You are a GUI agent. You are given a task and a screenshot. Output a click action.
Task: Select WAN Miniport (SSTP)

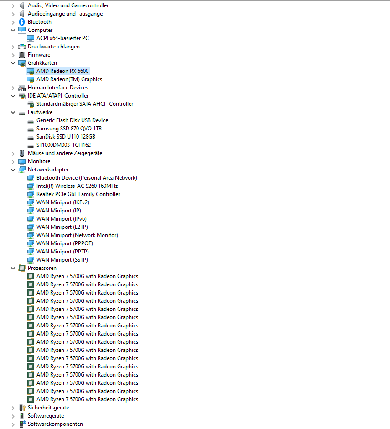(x=62, y=260)
